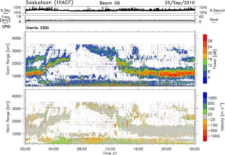Select the bright blue Power segment below 4

(205, 80)
